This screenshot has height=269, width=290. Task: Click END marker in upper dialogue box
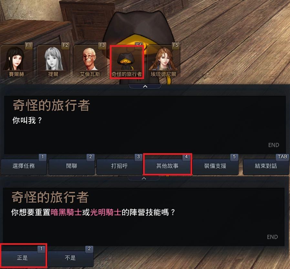click(274, 145)
